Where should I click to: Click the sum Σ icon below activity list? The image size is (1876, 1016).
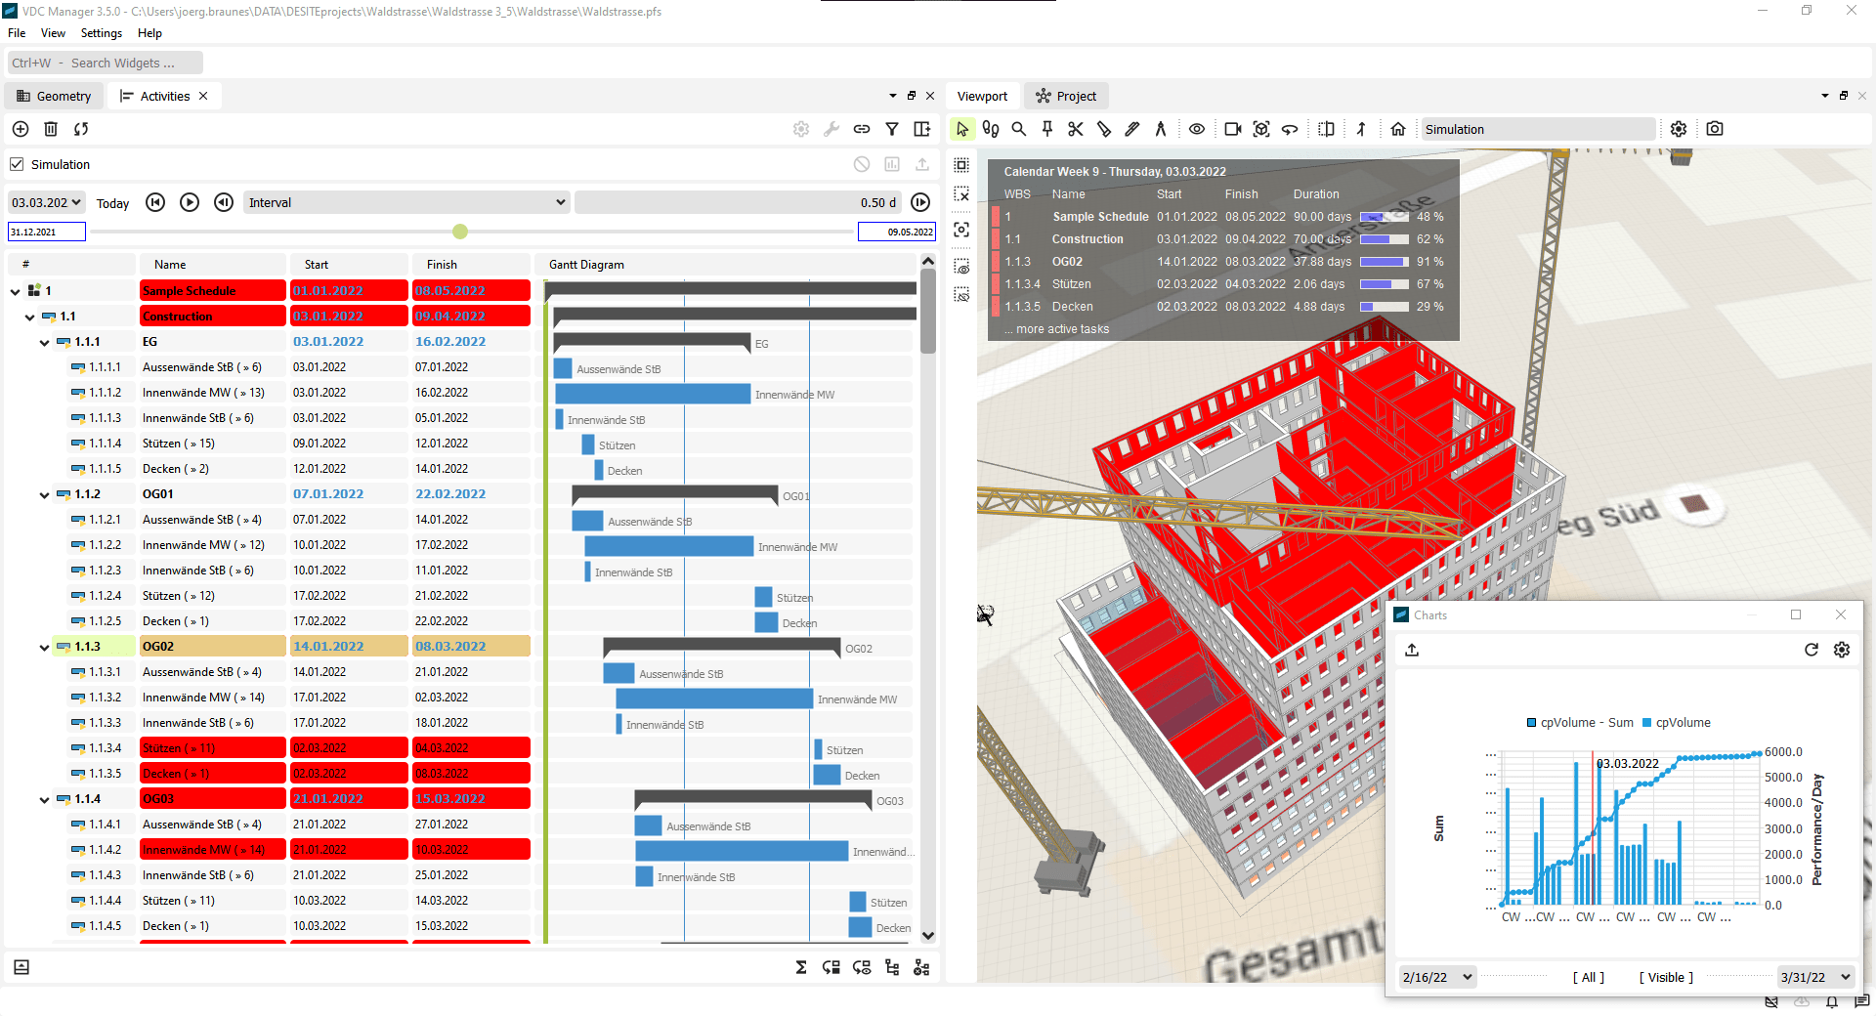click(x=800, y=967)
